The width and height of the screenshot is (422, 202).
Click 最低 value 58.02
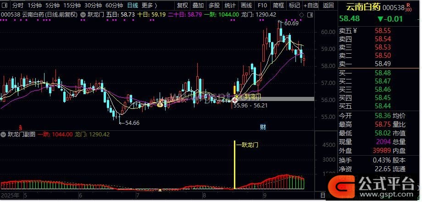pos(383,133)
